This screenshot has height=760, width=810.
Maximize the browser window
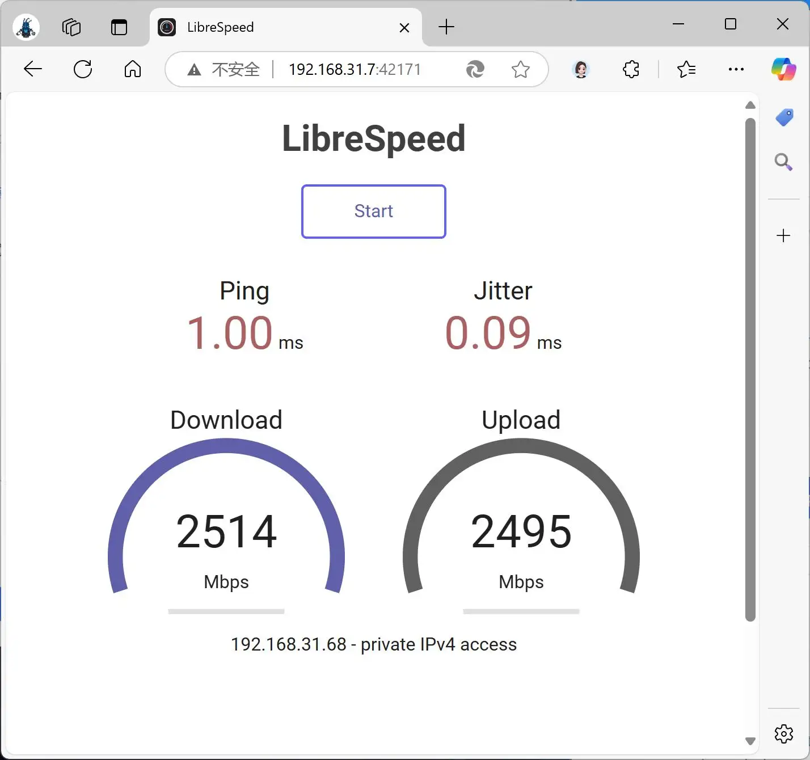click(x=731, y=24)
